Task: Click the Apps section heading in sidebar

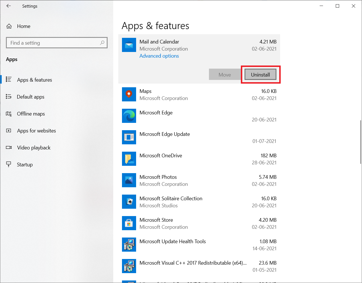Action: (x=12, y=59)
